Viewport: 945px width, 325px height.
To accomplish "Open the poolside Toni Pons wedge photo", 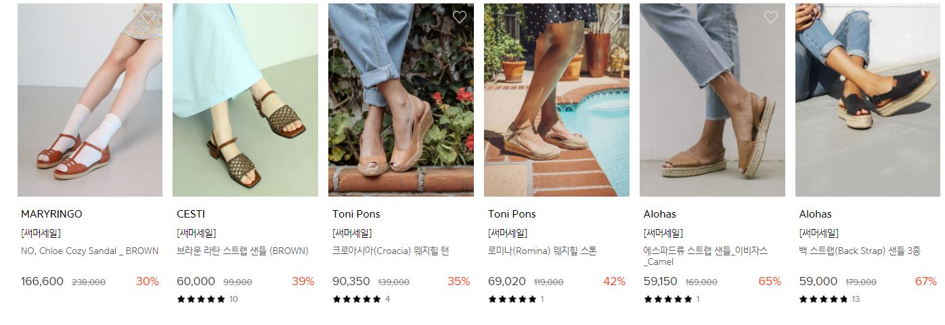I will pyautogui.click(x=556, y=100).
